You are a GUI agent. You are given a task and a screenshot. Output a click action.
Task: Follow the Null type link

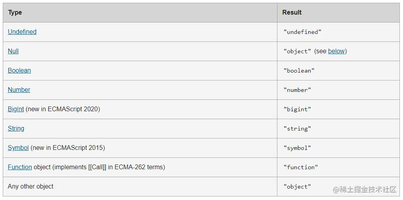pyautogui.click(x=13, y=51)
